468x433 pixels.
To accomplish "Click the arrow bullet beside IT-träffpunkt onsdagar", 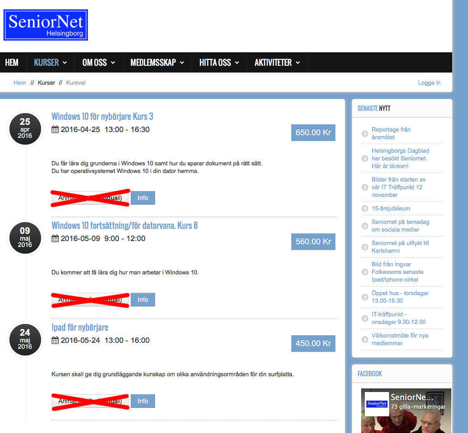I will pos(365,318).
